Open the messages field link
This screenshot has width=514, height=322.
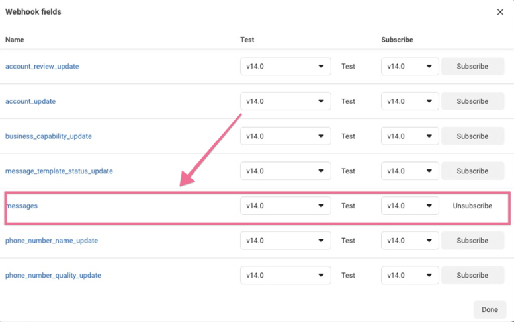pyautogui.click(x=22, y=206)
